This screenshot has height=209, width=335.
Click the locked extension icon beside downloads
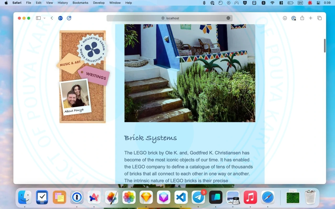(x=294, y=18)
